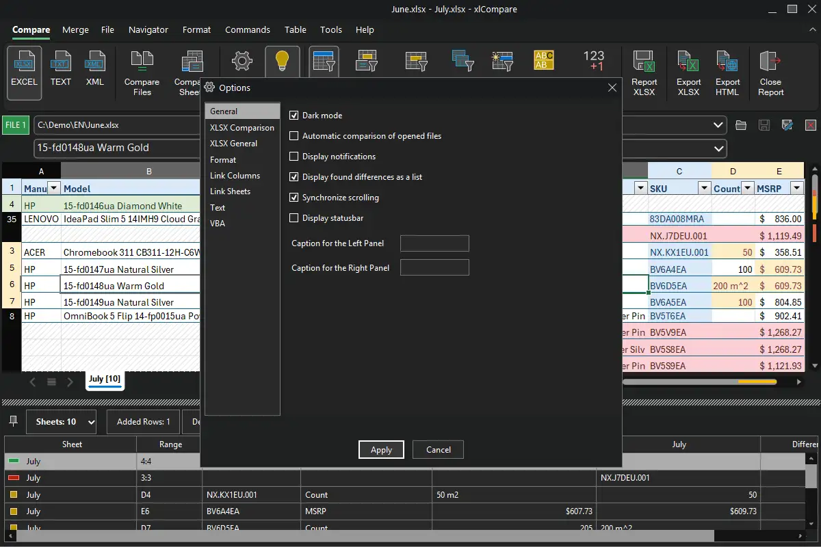The width and height of the screenshot is (821, 547).
Task: Enable Display notifications checkbox
Action: [x=294, y=157]
